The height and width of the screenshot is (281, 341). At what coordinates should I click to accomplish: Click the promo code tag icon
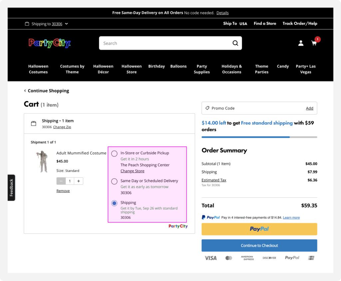(207, 108)
